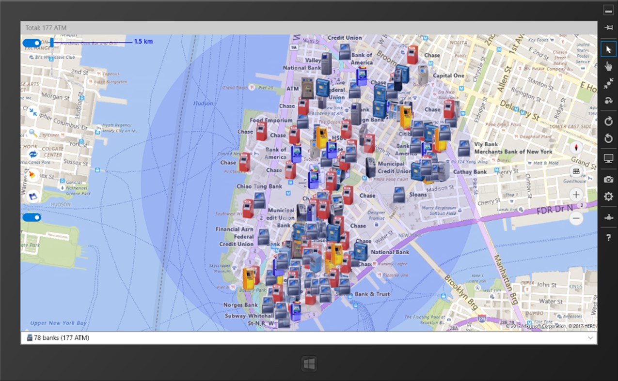Image resolution: width=618 pixels, height=381 pixels.
Task: Select rotation touch mode
Action: (608, 100)
